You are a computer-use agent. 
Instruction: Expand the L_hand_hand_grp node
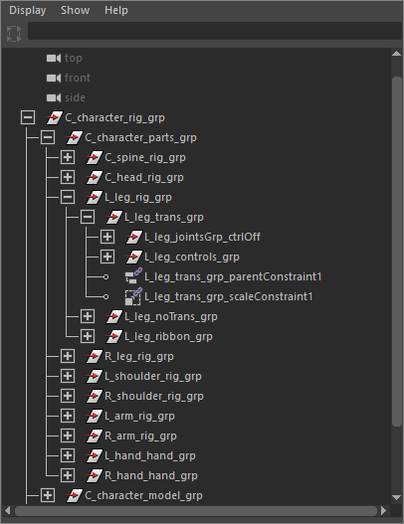click(x=68, y=455)
